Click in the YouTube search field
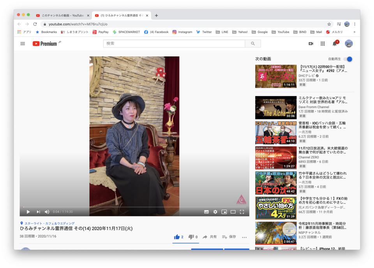Viewport: 374px width, 268px height. 175,44
